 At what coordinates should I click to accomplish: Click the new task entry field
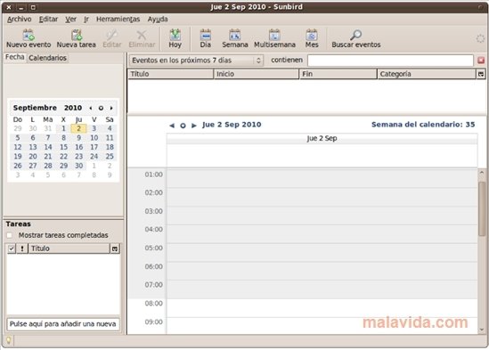pyautogui.click(x=63, y=324)
